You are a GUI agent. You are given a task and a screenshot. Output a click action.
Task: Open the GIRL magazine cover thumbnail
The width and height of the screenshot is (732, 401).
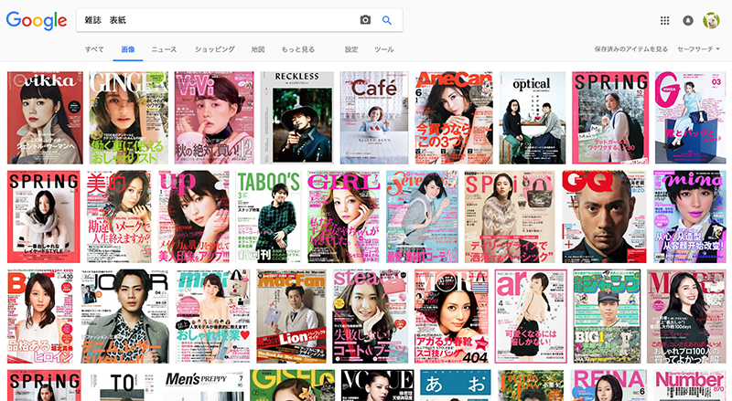344,216
